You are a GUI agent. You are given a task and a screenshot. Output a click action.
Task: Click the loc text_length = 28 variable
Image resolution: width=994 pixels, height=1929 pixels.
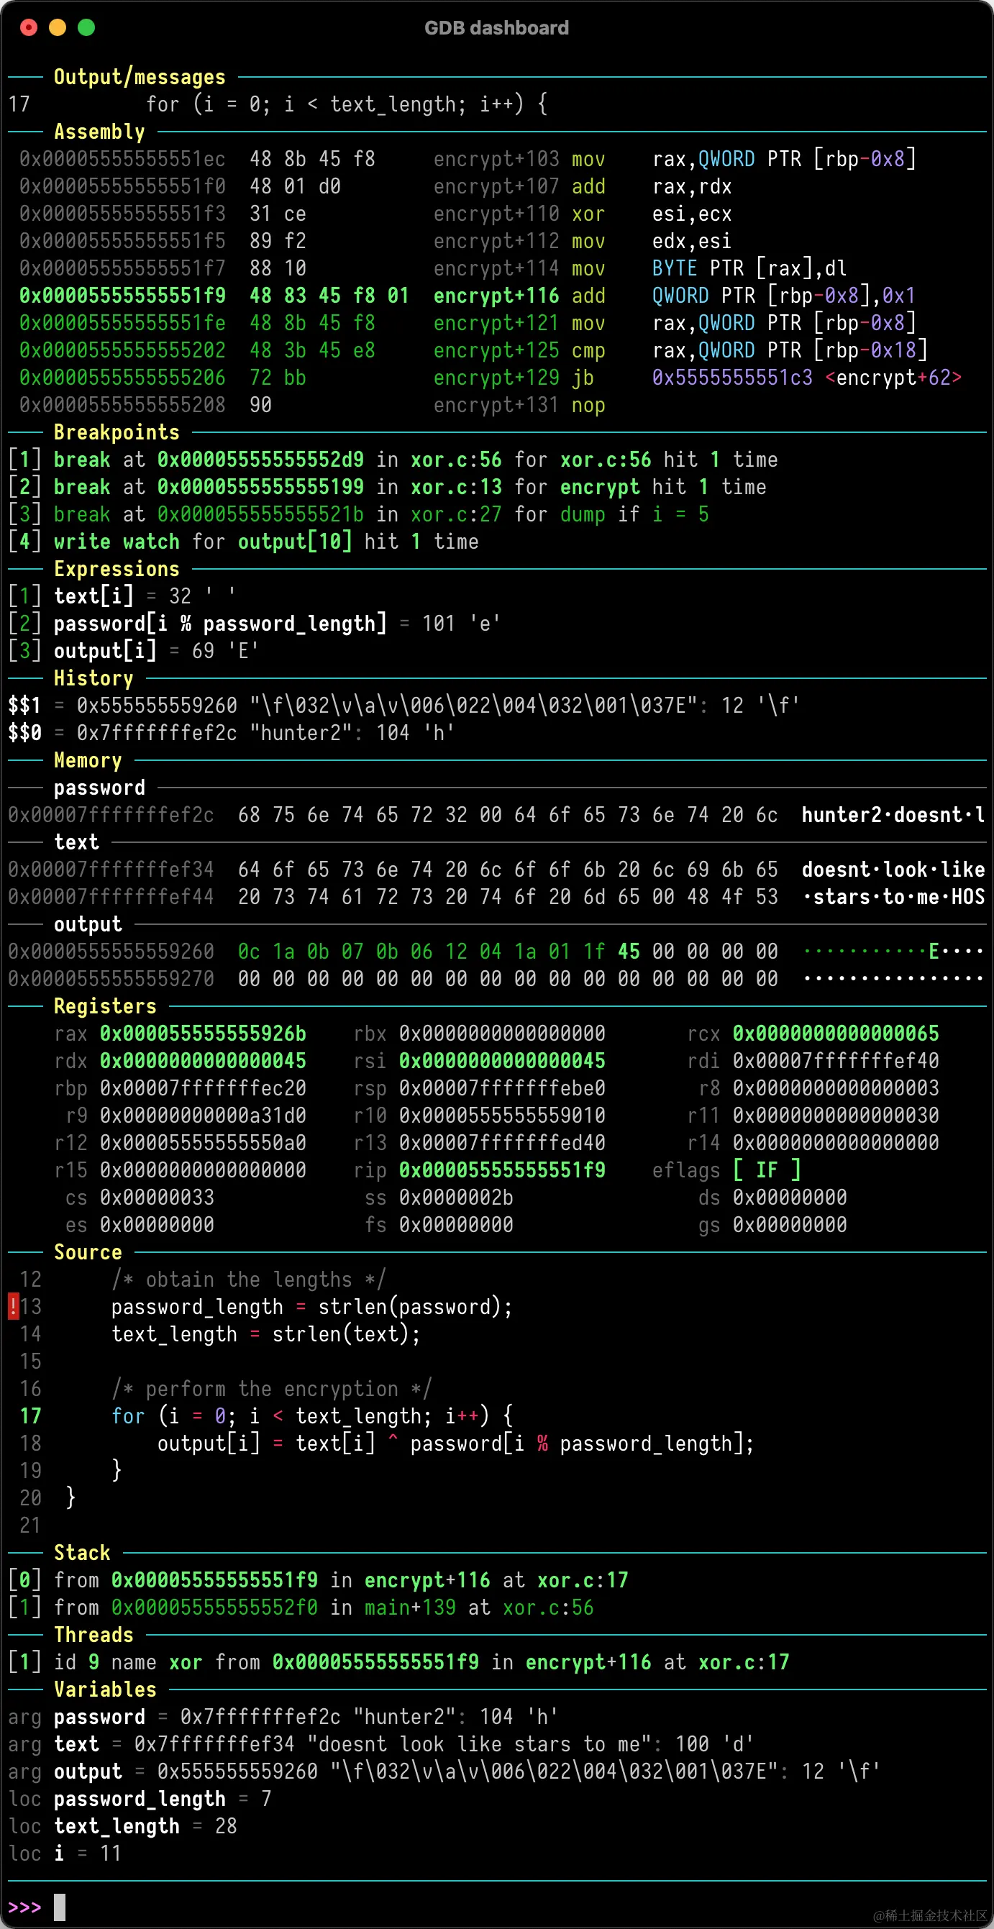coord(123,1825)
